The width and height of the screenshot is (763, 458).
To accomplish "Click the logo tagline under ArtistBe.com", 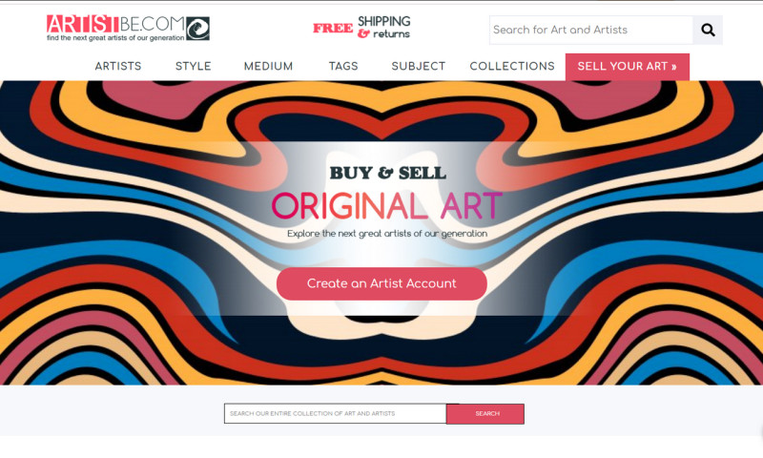I will pos(115,37).
